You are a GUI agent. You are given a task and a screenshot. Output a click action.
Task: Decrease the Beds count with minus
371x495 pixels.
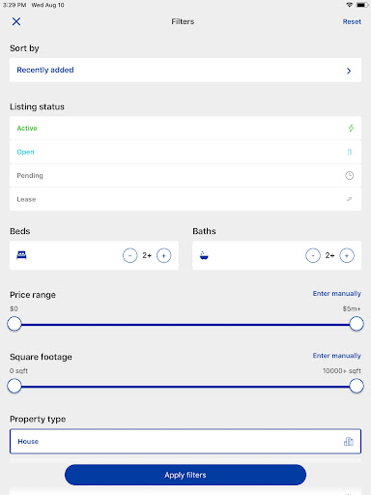click(x=130, y=255)
